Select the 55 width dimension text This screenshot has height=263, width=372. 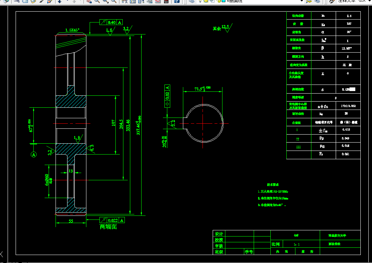[x=71, y=221]
